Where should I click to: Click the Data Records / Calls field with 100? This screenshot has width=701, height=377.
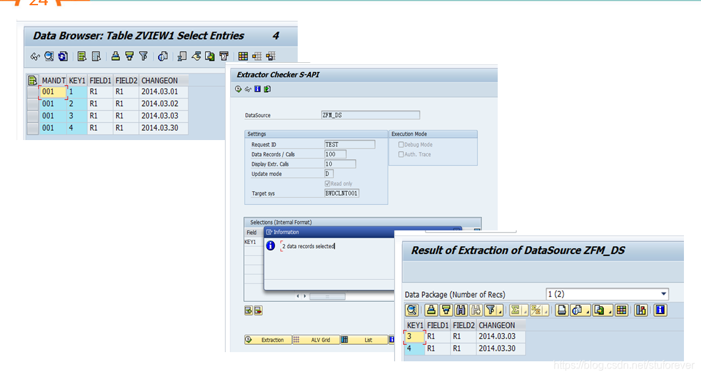click(335, 154)
